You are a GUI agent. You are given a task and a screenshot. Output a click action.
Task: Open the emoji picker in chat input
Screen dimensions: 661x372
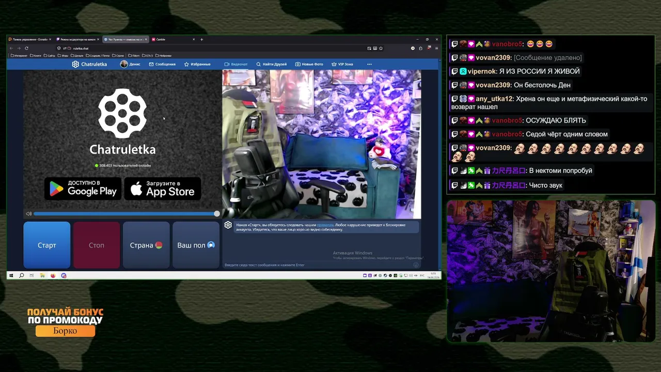(x=416, y=265)
